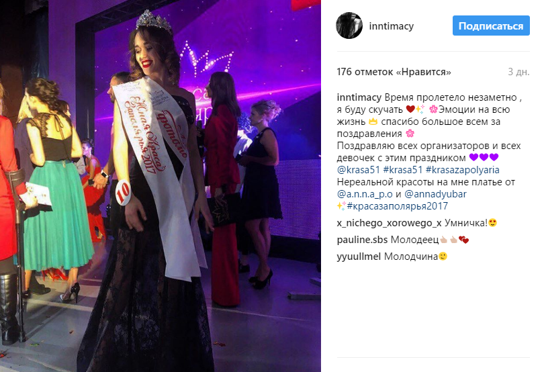Open commenter yyuullmel profile
Viewport: 542px width, 372px height.
359,257
